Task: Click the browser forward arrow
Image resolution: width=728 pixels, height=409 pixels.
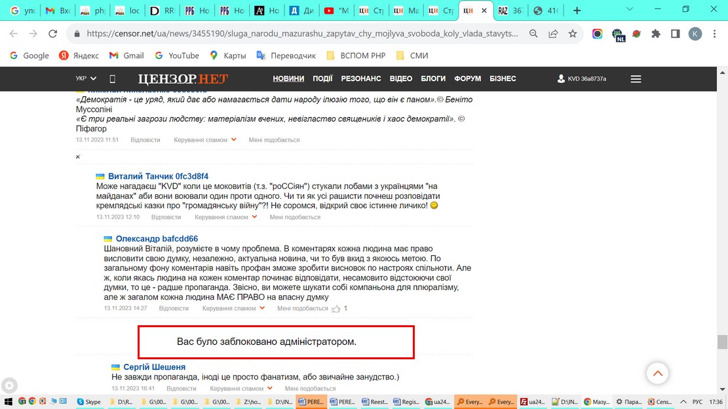Action: coord(33,33)
